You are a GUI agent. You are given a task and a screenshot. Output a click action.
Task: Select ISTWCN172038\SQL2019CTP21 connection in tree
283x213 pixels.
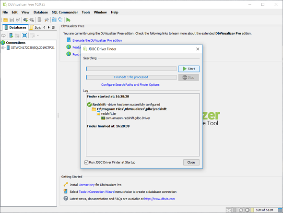(x=33, y=48)
